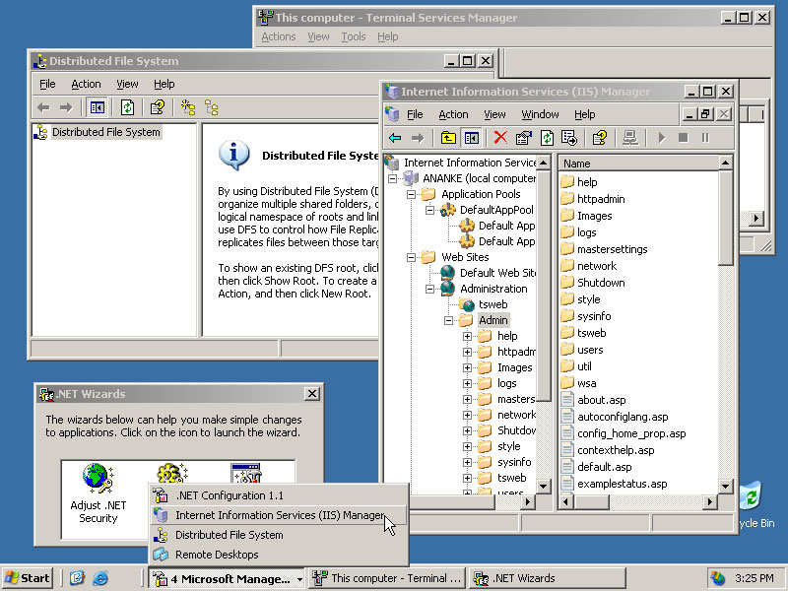The width and height of the screenshot is (788, 591).
Task: Open Show Desktop icon in quick launch
Action: (x=77, y=578)
